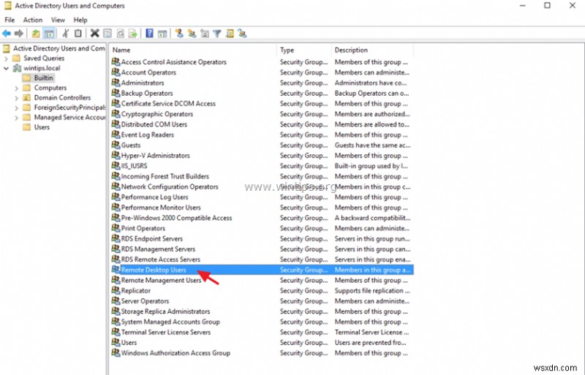Collapse the wintips.local domain node
This screenshot has width=585, height=375.
click(x=6, y=68)
